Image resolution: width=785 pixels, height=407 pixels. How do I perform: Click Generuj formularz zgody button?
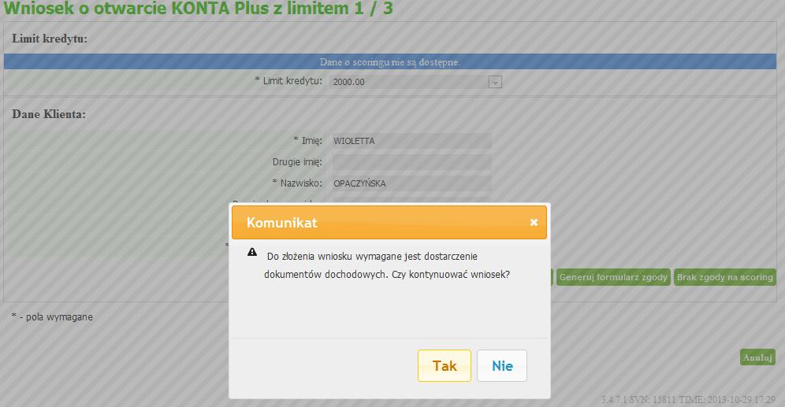coord(613,277)
